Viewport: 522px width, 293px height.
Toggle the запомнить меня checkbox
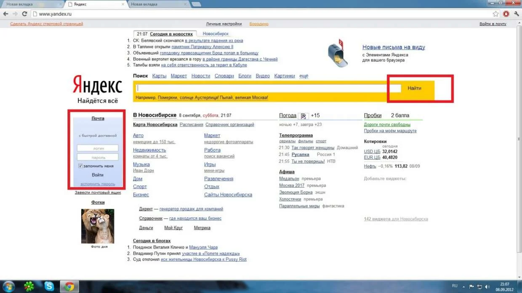pos(80,166)
